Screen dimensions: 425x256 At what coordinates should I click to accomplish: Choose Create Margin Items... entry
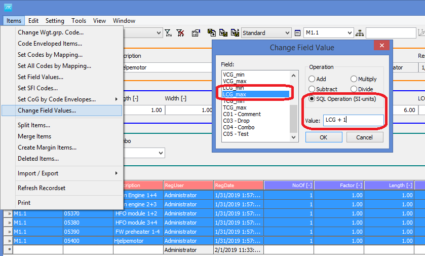[62, 147]
